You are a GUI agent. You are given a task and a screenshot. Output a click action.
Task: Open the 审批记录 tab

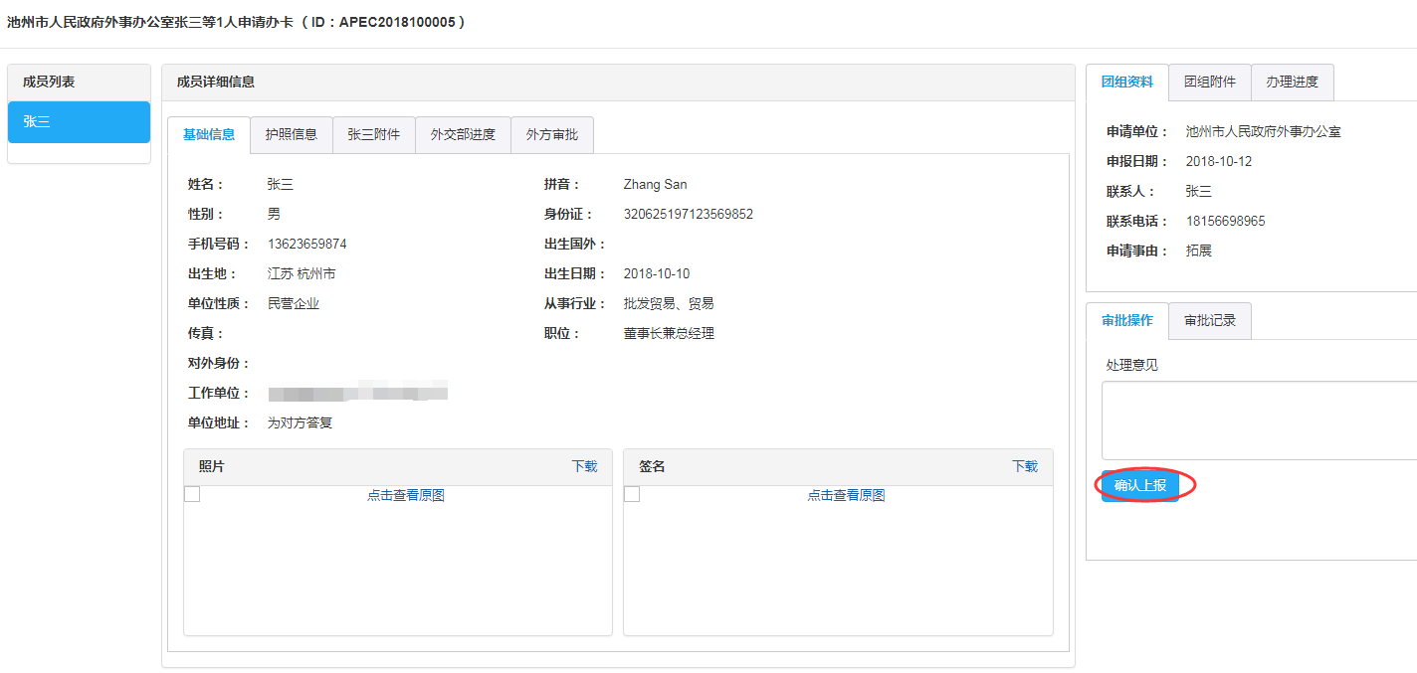(x=1210, y=321)
